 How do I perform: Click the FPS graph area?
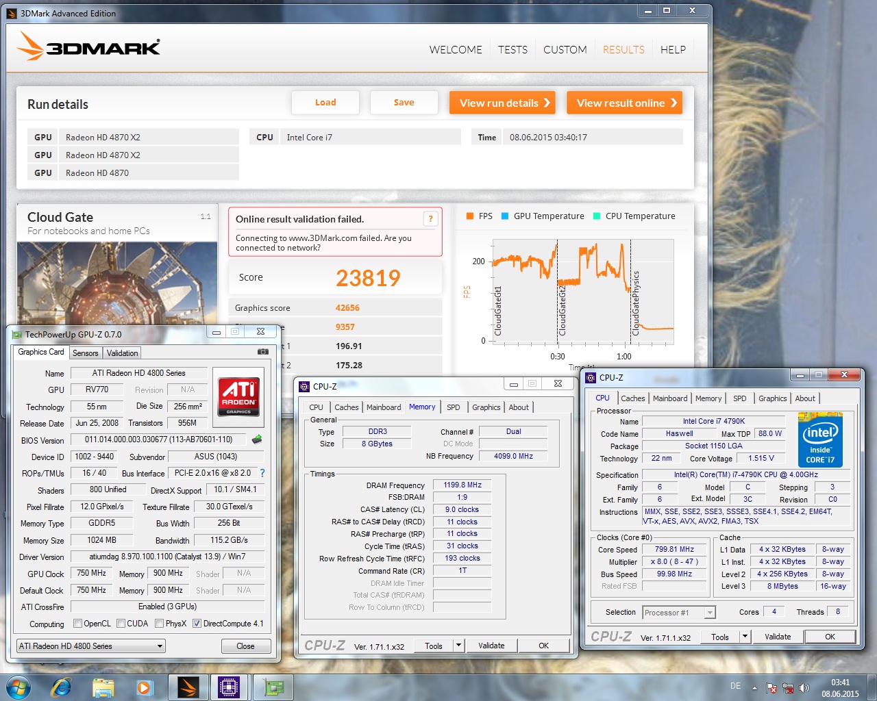[582, 291]
